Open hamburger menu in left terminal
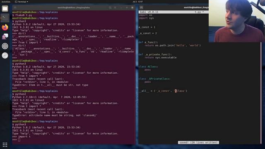The image size is (265, 149). (x=115, y=7)
